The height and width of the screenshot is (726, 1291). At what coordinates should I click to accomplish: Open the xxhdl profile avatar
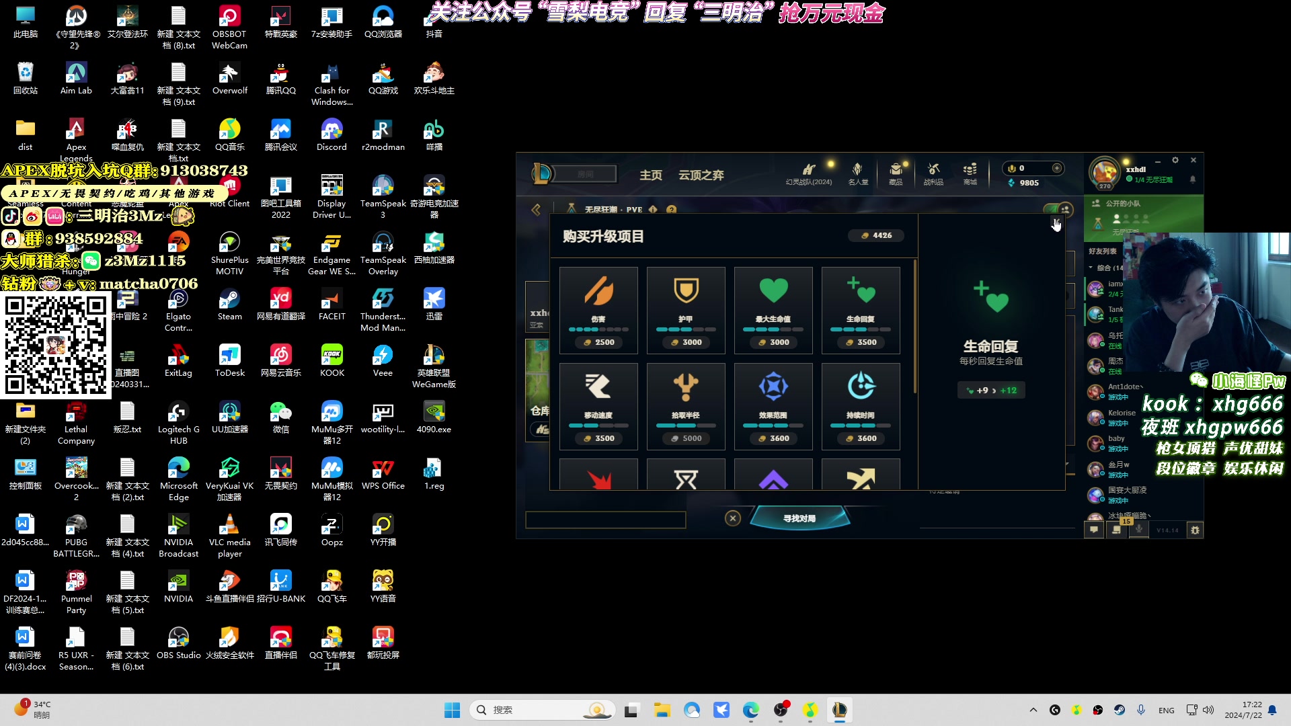[1105, 173]
